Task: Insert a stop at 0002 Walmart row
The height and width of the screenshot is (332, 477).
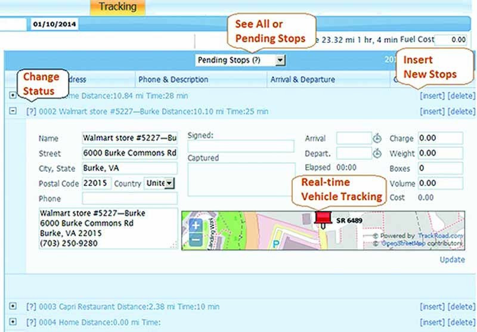Action: tap(432, 111)
